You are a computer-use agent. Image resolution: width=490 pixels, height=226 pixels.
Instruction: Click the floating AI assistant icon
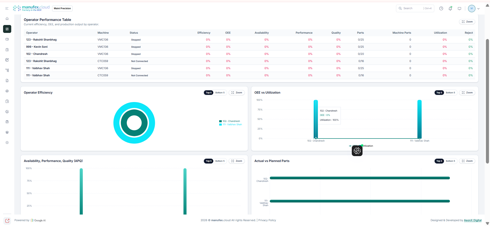357,151
